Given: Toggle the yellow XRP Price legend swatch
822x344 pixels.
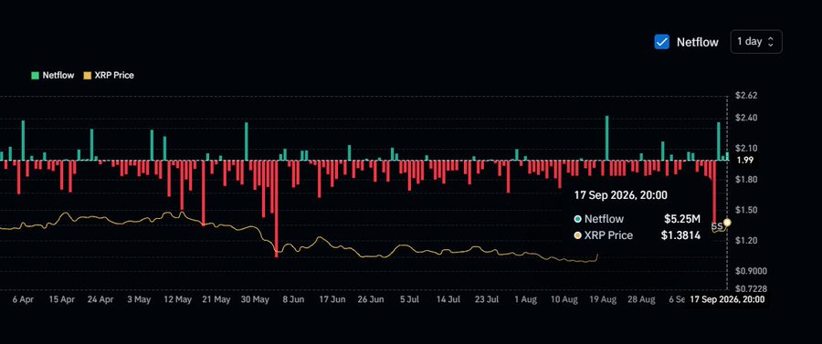Looking at the screenshot, I should 88,76.
